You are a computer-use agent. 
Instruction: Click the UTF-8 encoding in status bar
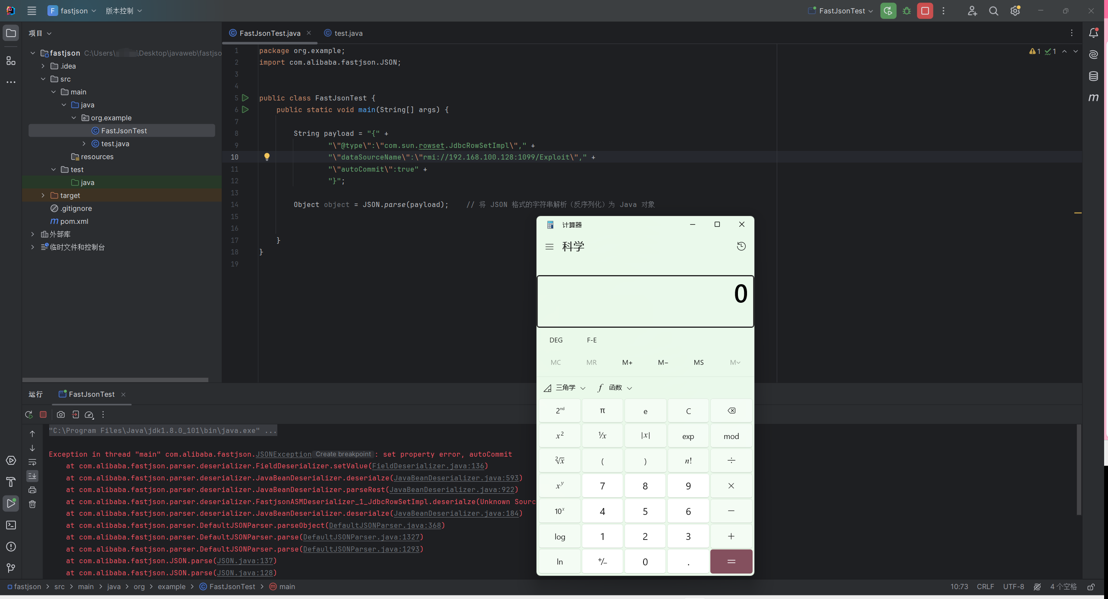pos(1014,586)
